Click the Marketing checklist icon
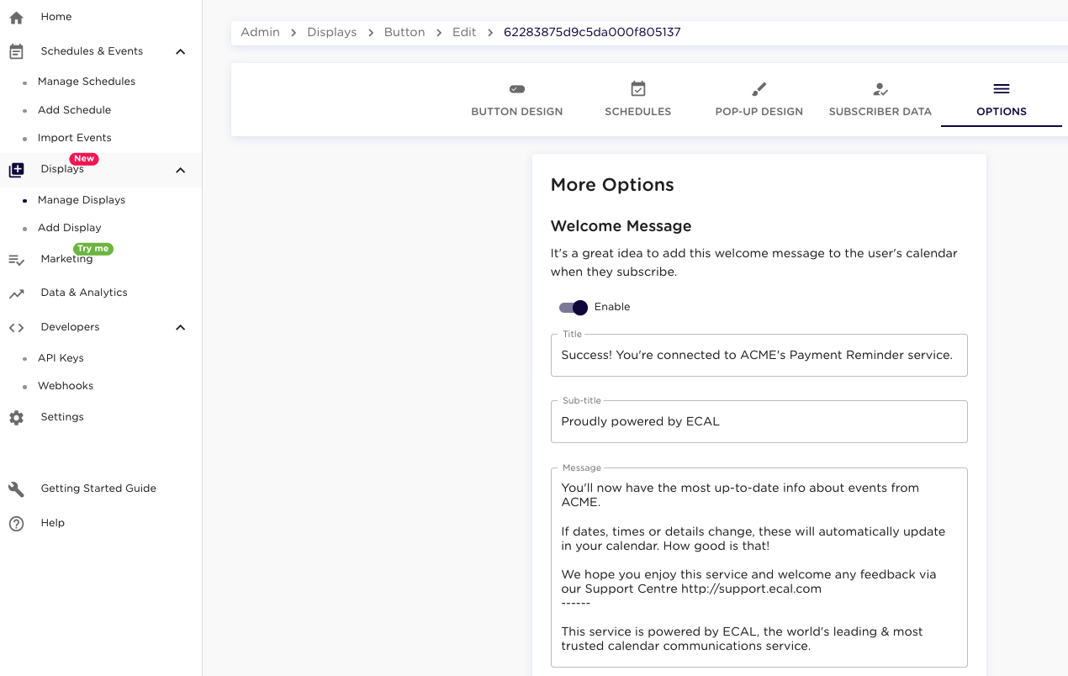This screenshot has width=1068, height=676. [x=16, y=260]
